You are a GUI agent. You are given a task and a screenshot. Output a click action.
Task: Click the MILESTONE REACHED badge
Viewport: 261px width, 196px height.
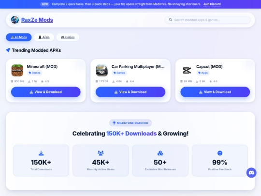pos(130,123)
